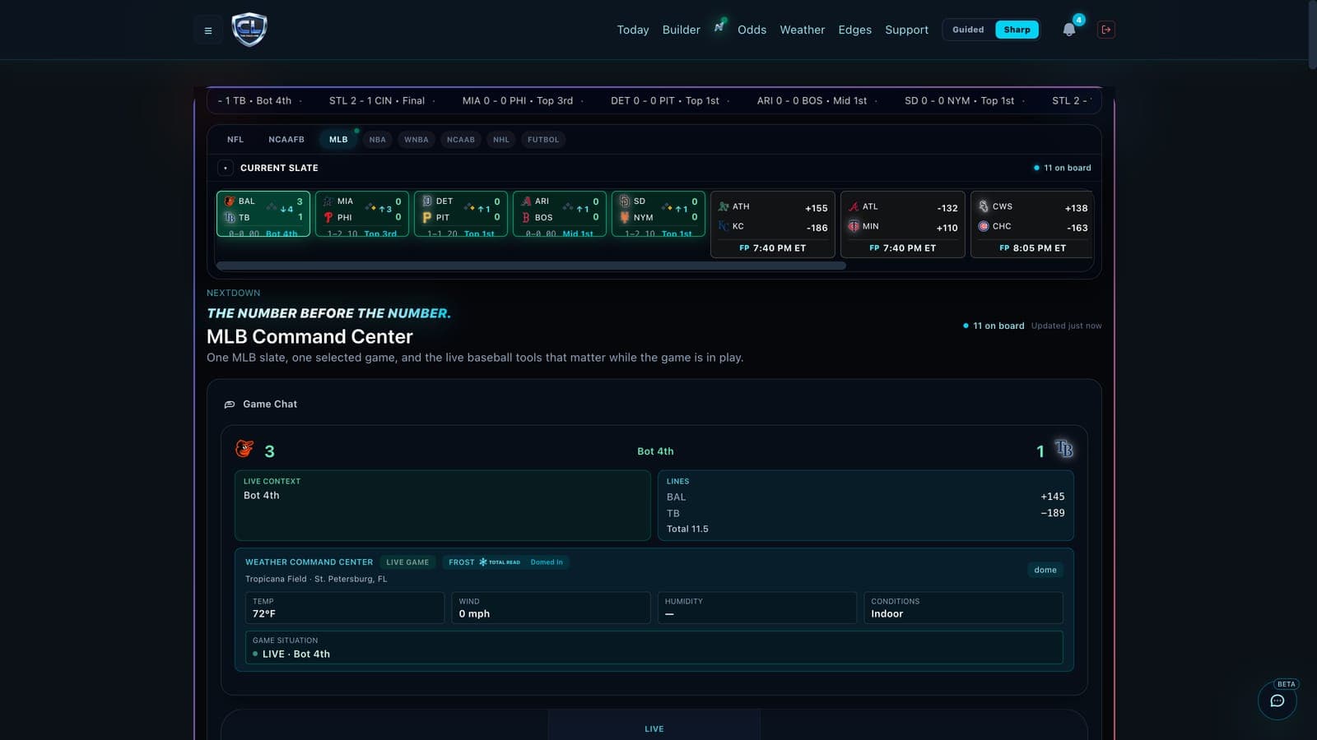Open the hamburger menu icon
The height and width of the screenshot is (740, 1317).
208,30
